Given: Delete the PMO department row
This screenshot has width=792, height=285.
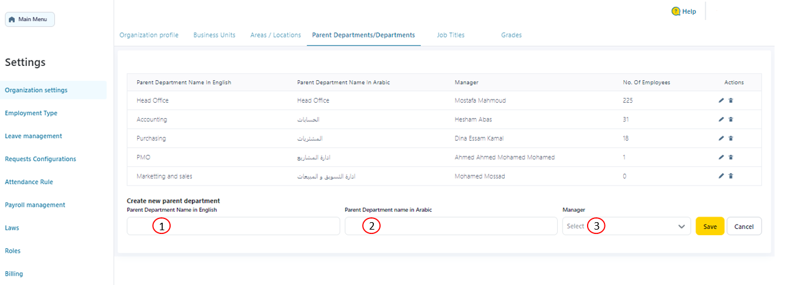Looking at the screenshot, I should [x=730, y=157].
